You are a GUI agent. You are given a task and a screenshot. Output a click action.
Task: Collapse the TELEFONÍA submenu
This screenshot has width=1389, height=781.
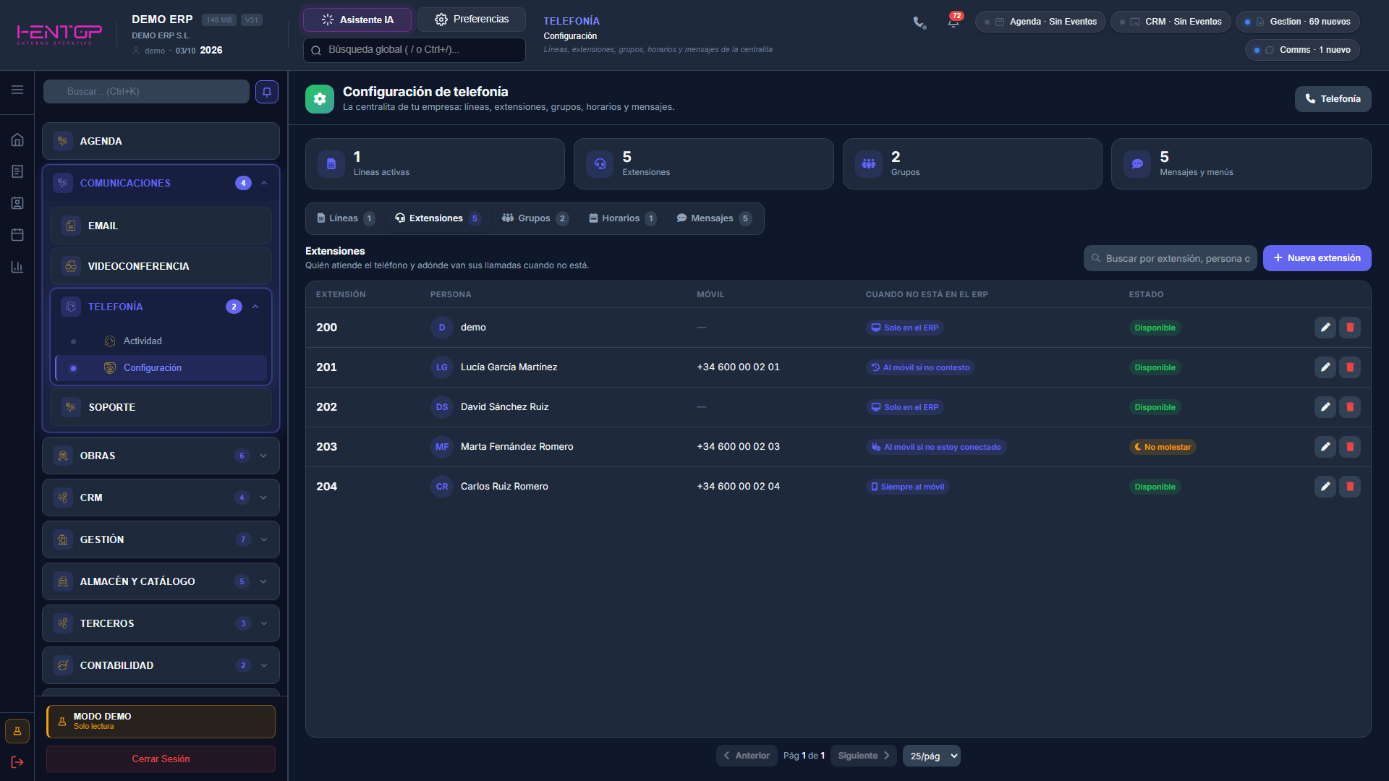255,307
